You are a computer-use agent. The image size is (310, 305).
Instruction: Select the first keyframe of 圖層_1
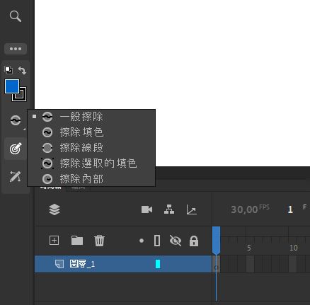(216, 264)
